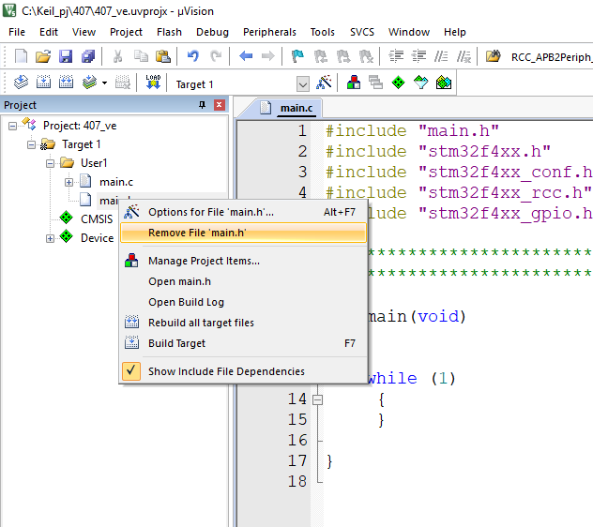Expand the Device component node
This screenshot has width=593, height=527.
50,238
